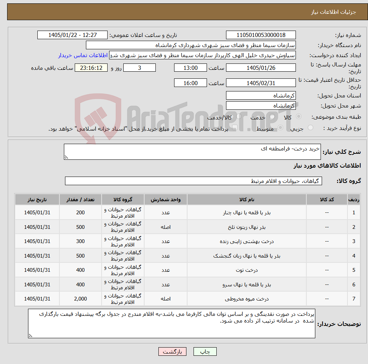Click item name درخت میوه مخروطی
This screenshot has width=368, height=364.
[x=247, y=299]
